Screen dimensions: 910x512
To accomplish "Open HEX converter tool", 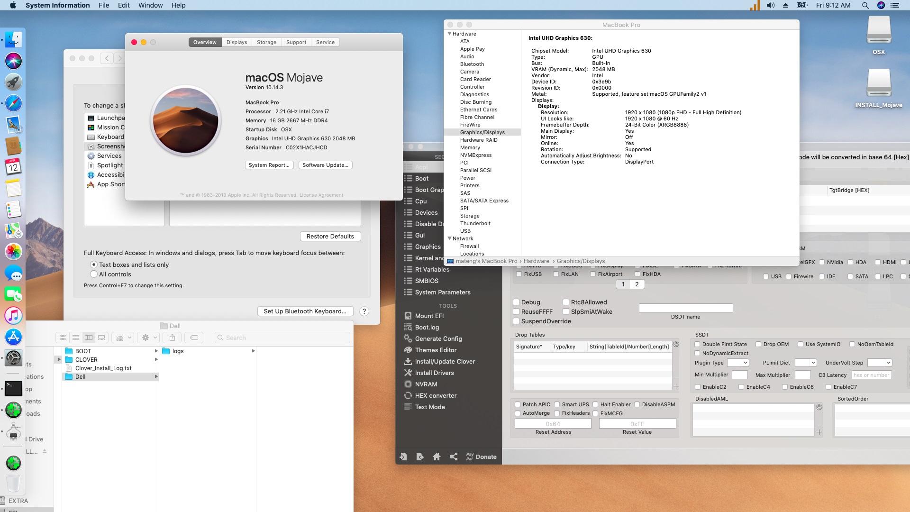I will 436,395.
